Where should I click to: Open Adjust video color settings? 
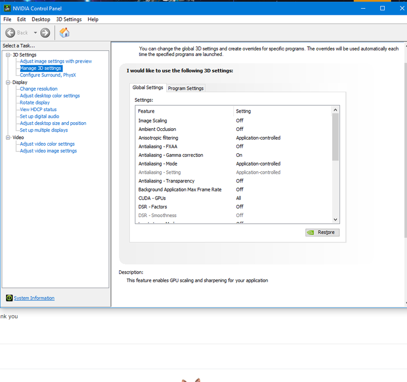(x=47, y=144)
